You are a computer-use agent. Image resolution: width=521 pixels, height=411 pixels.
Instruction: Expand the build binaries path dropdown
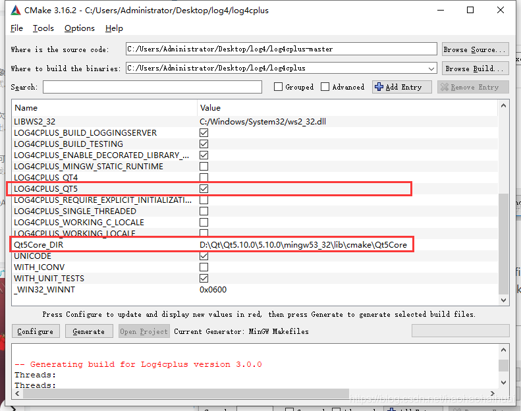click(431, 68)
